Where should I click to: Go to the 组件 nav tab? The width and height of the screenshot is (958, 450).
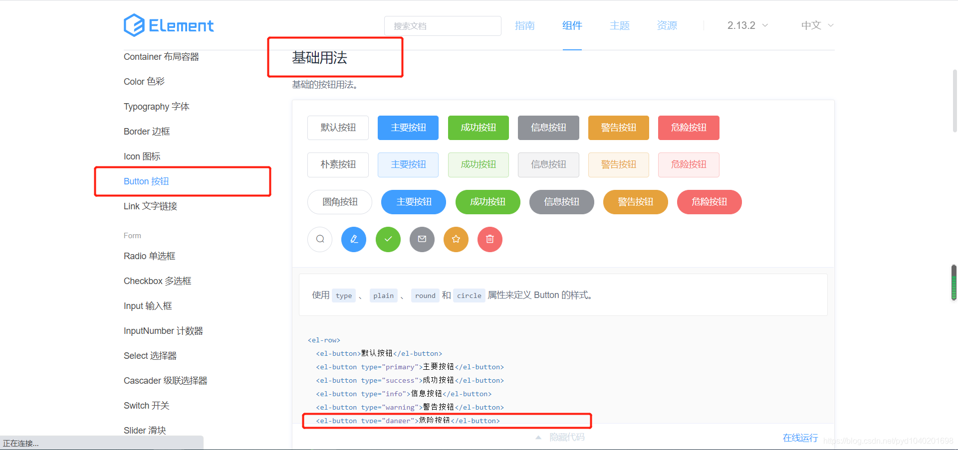(x=572, y=25)
